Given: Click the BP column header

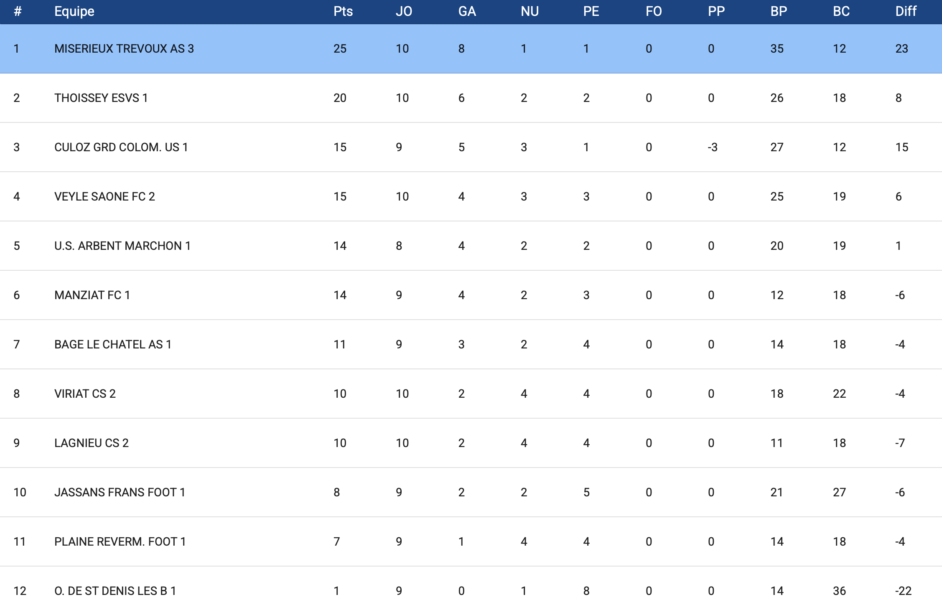Looking at the screenshot, I should [x=779, y=11].
